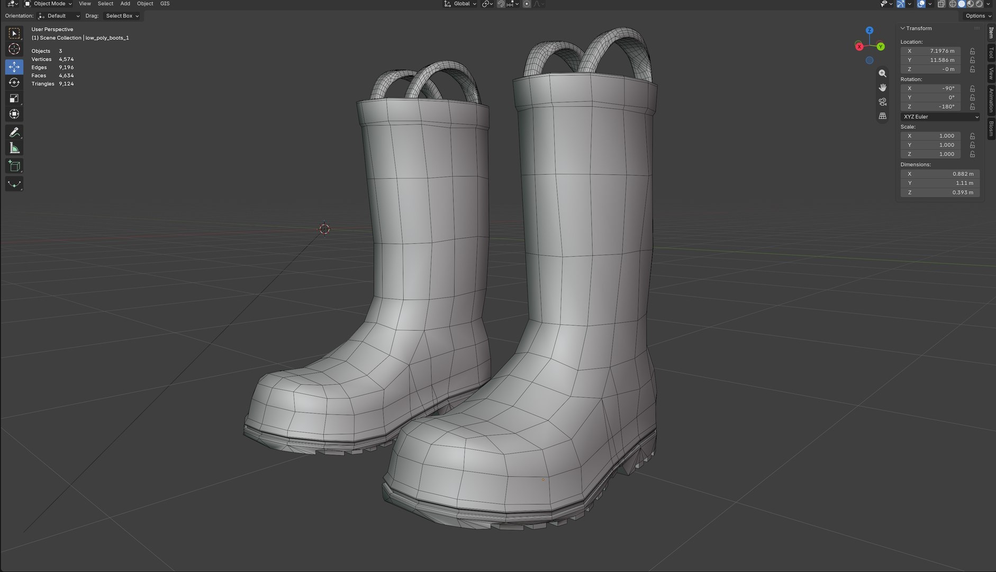Viewport: 996px width, 572px height.
Task: Toggle the camera view icon
Action: (882, 102)
